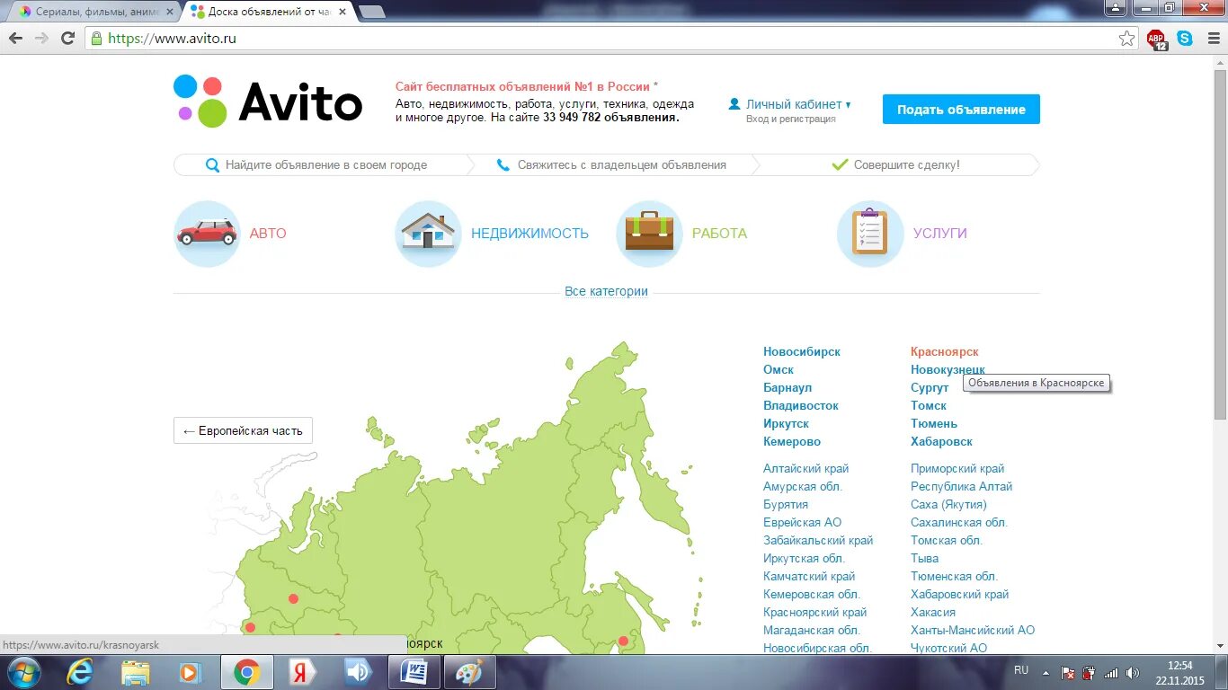This screenshot has height=690, width=1228.
Task: Reload the Avito page
Action: pyautogui.click(x=67, y=39)
